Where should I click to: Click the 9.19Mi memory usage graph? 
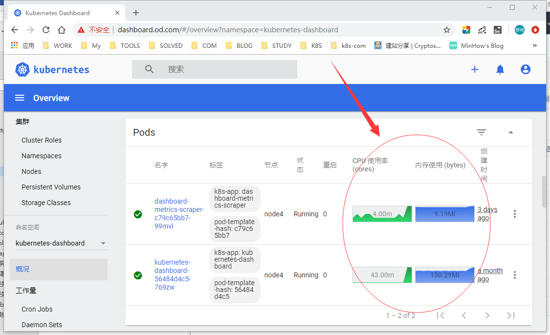(x=444, y=214)
